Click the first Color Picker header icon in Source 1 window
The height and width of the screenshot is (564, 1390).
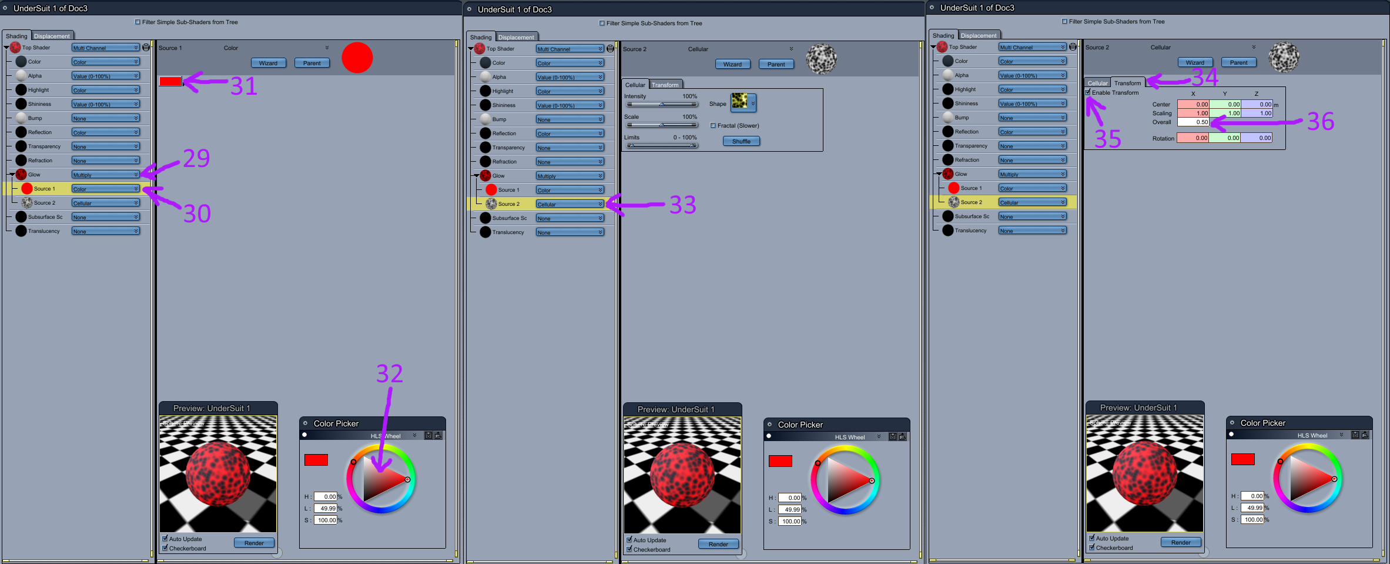[428, 436]
